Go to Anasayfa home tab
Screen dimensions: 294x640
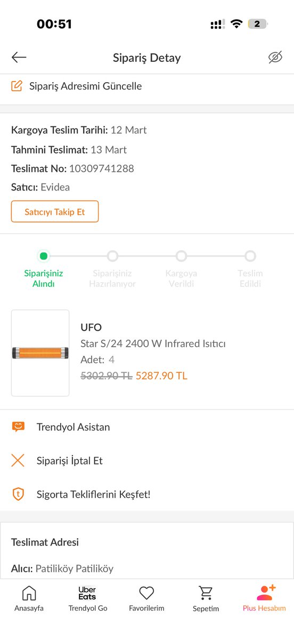tap(29, 598)
